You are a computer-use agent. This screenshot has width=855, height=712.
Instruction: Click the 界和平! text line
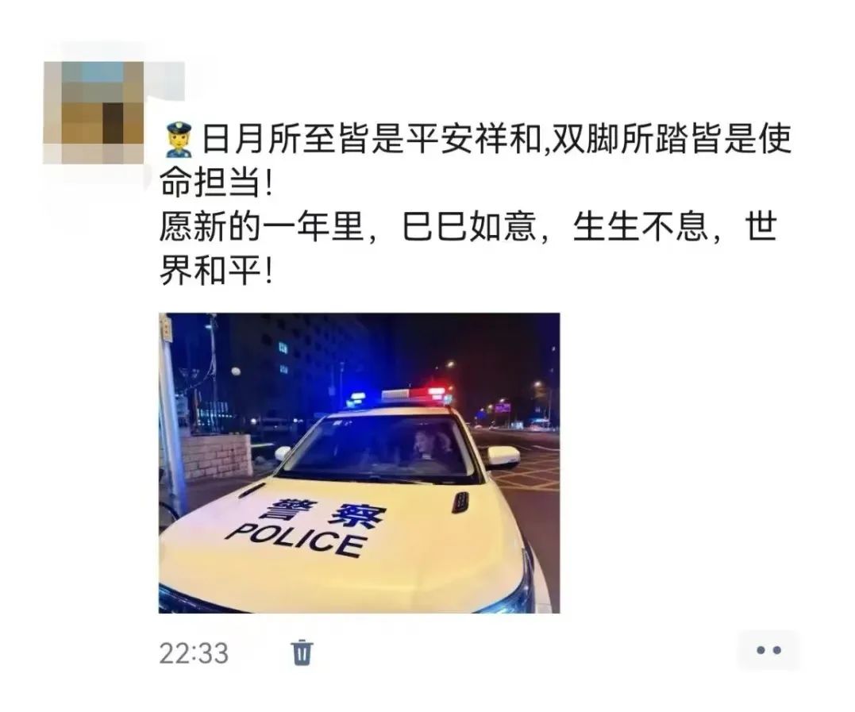click(x=217, y=269)
